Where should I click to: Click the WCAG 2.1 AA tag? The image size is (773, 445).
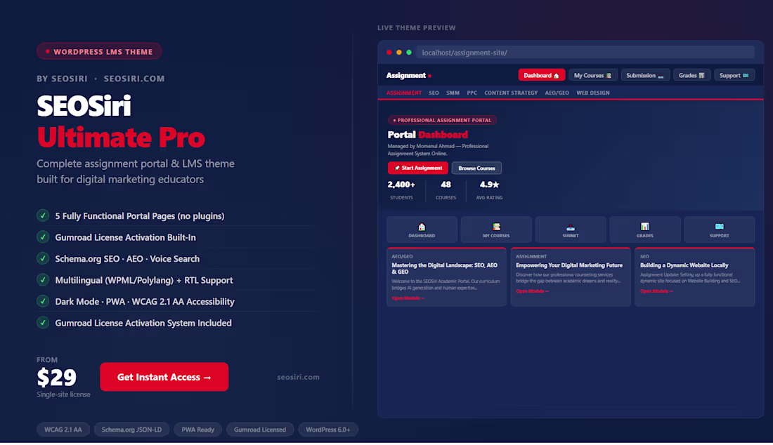tap(63, 430)
